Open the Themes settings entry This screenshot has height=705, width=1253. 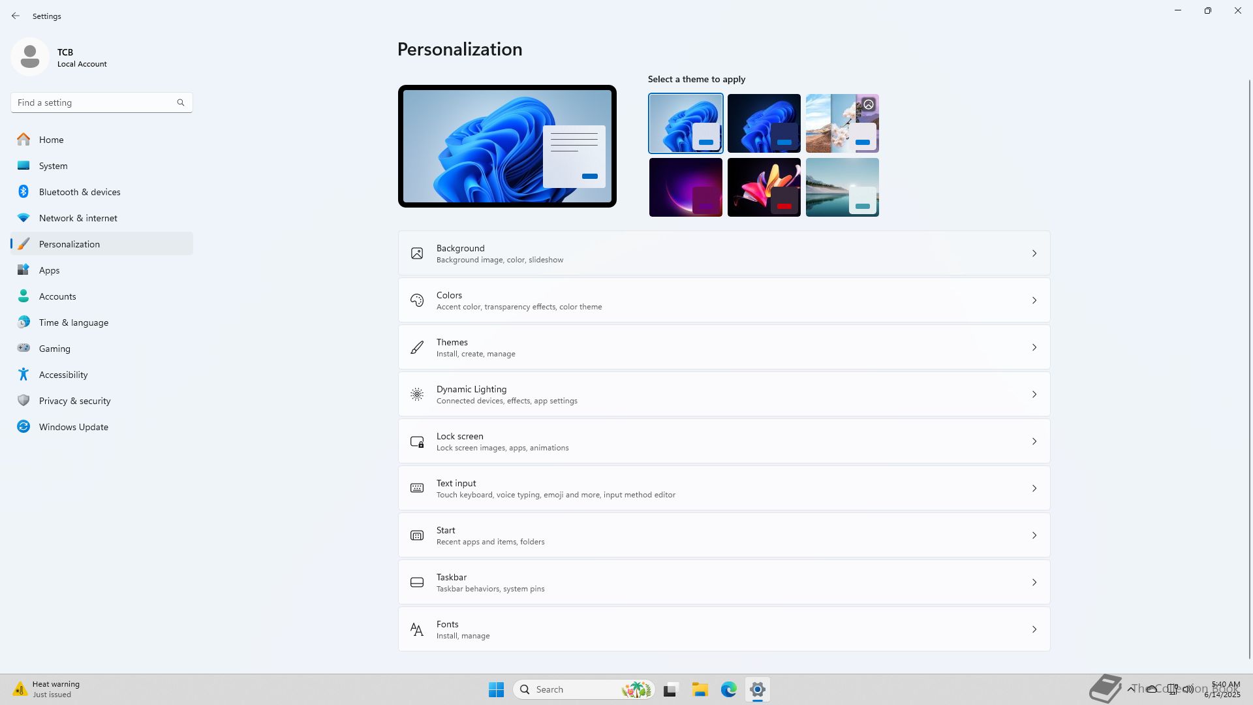click(x=723, y=347)
